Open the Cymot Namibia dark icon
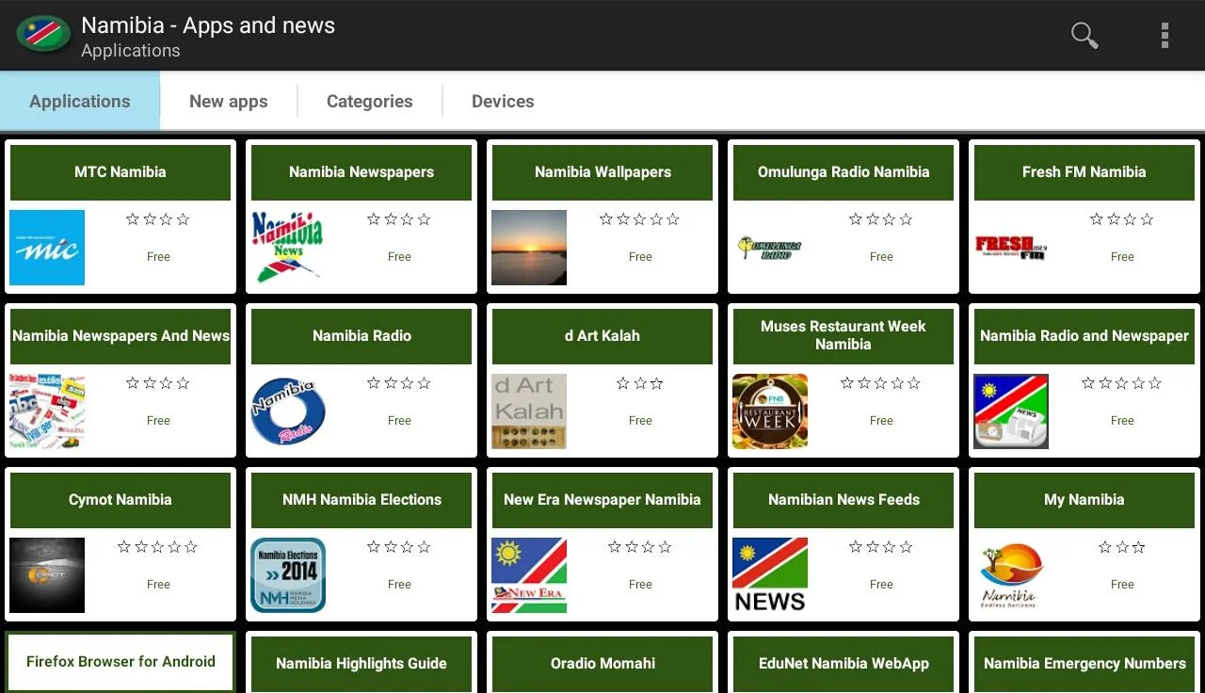The height and width of the screenshot is (693, 1205). pos(47,575)
